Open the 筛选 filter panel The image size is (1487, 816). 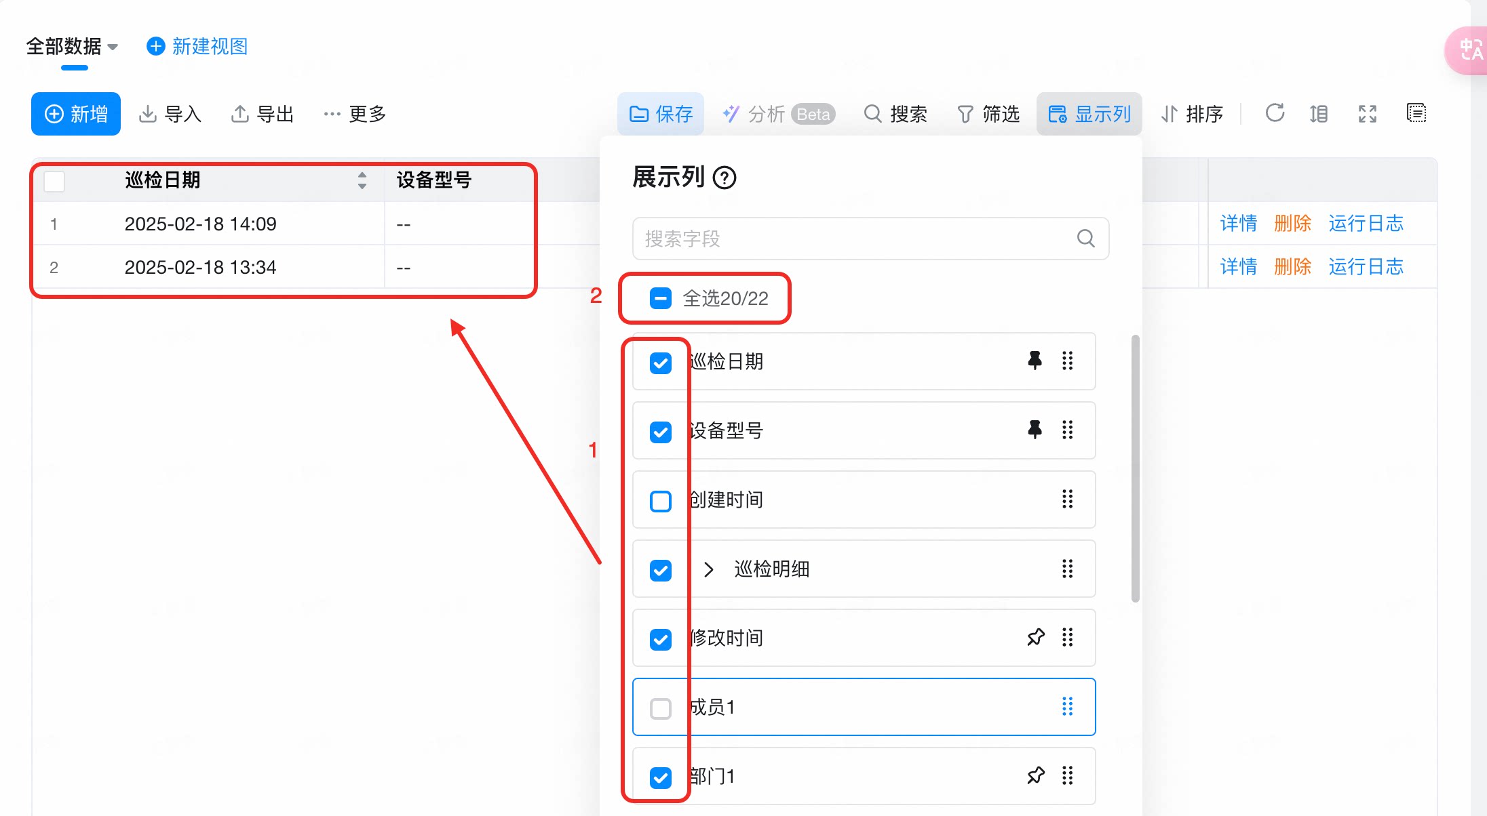[988, 114]
